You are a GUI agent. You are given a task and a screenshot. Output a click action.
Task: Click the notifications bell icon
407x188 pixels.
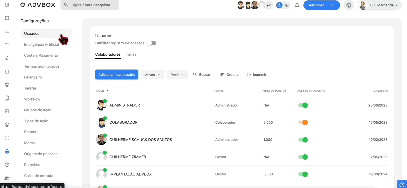[297, 5]
